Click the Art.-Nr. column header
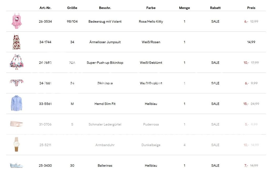 (45, 8)
